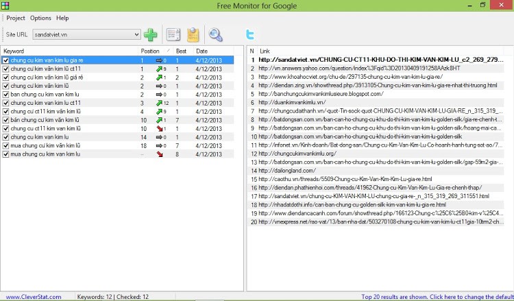Toggle checkbox for 'chung cư ct11 kim văn kim lũ'

point(5,112)
